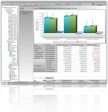Image resolution: width=108 pixels, height=112 pixels.
Task: Toggle expand box on Bikes row
Action: (x=35, y=51)
